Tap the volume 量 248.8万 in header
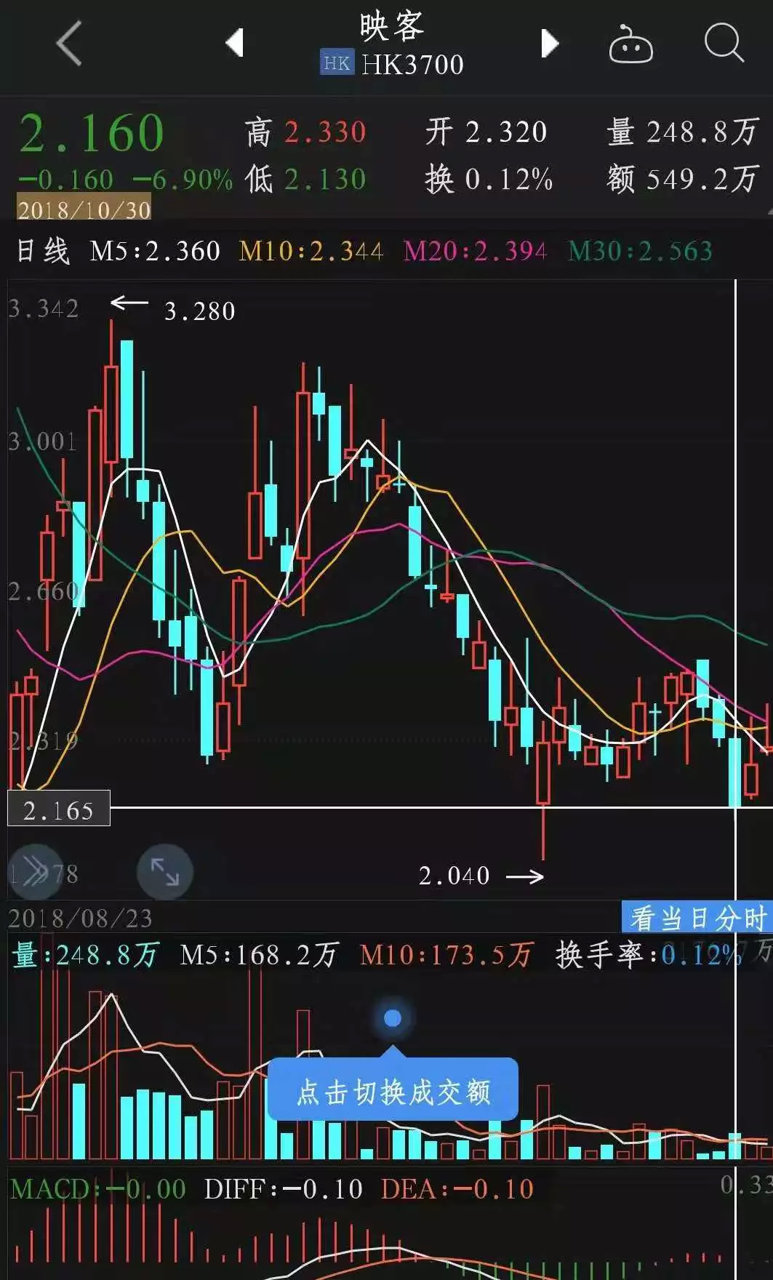 pos(683,132)
